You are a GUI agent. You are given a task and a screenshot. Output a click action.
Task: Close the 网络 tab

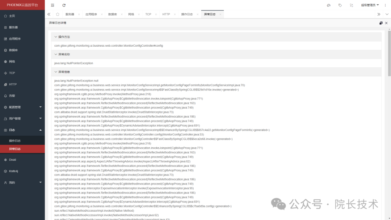pyautogui.click(x=139, y=14)
